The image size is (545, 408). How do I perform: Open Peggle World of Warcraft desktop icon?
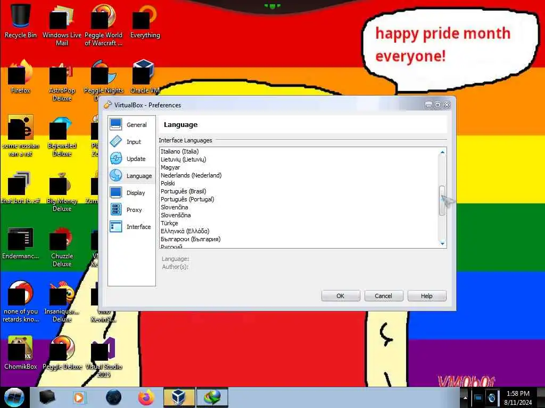pos(103,25)
